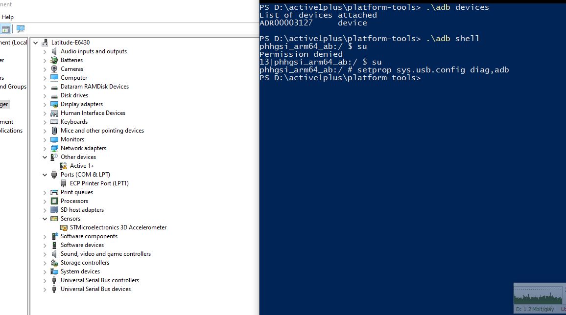Click the Batteries category icon
The width and height of the screenshot is (566, 315).
pyautogui.click(x=54, y=60)
